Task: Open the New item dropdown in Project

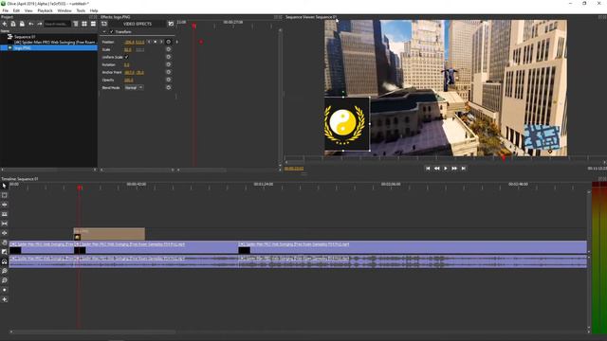Action: tap(5, 24)
